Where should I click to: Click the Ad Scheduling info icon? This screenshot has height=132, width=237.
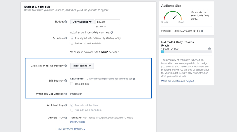tap(65, 105)
